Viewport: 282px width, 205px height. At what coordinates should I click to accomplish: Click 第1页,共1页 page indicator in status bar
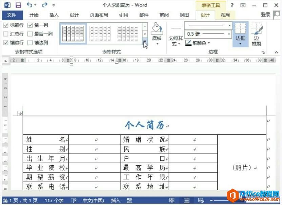[x=20, y=200]
